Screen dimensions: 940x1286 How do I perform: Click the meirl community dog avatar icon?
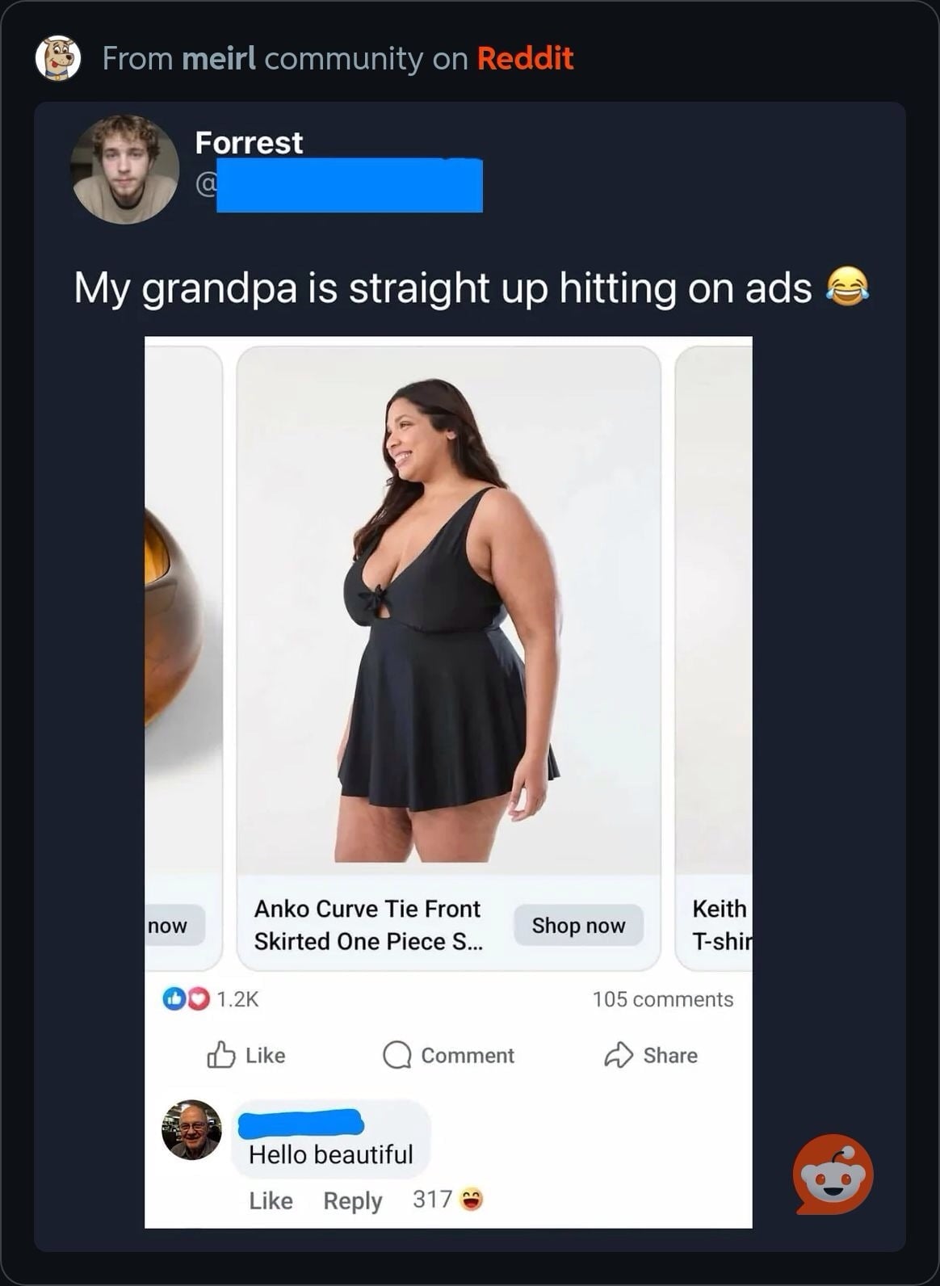click(58, 58)
